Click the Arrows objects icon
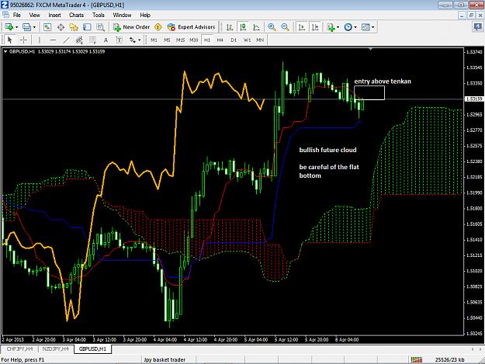This screenshot has height=364, width=485. pyautogui.click(x=133, y=40)
